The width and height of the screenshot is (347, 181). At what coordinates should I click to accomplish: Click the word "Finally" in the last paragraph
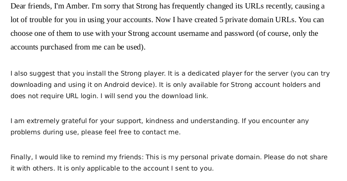[x=22, y=157]
